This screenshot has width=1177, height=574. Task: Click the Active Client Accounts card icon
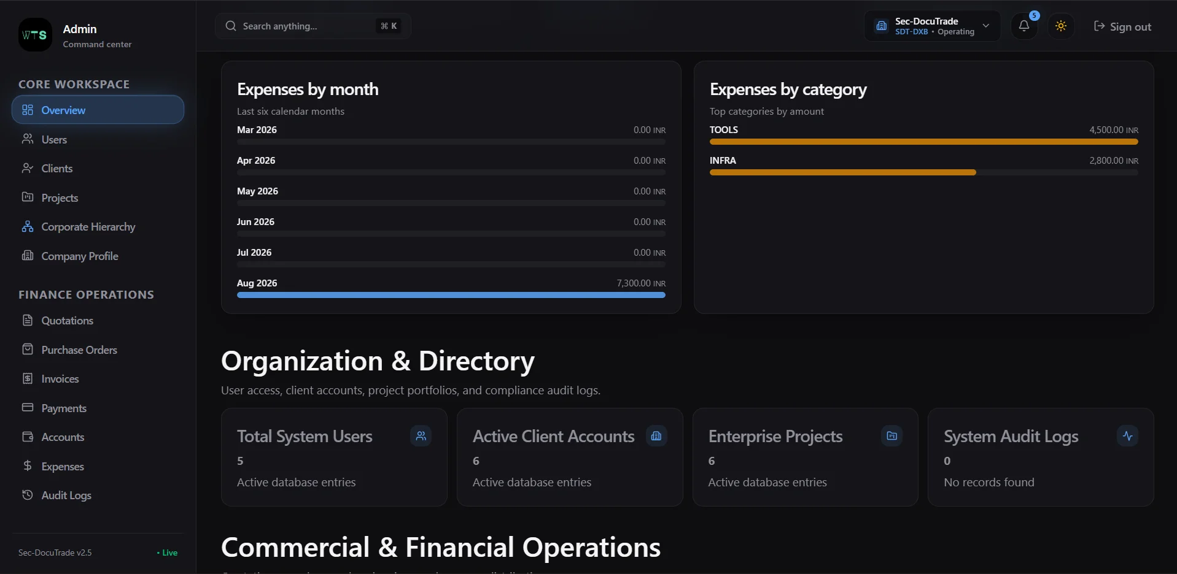(656, 436)
